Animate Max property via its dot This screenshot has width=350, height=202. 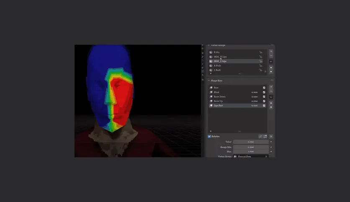point(271,151)
